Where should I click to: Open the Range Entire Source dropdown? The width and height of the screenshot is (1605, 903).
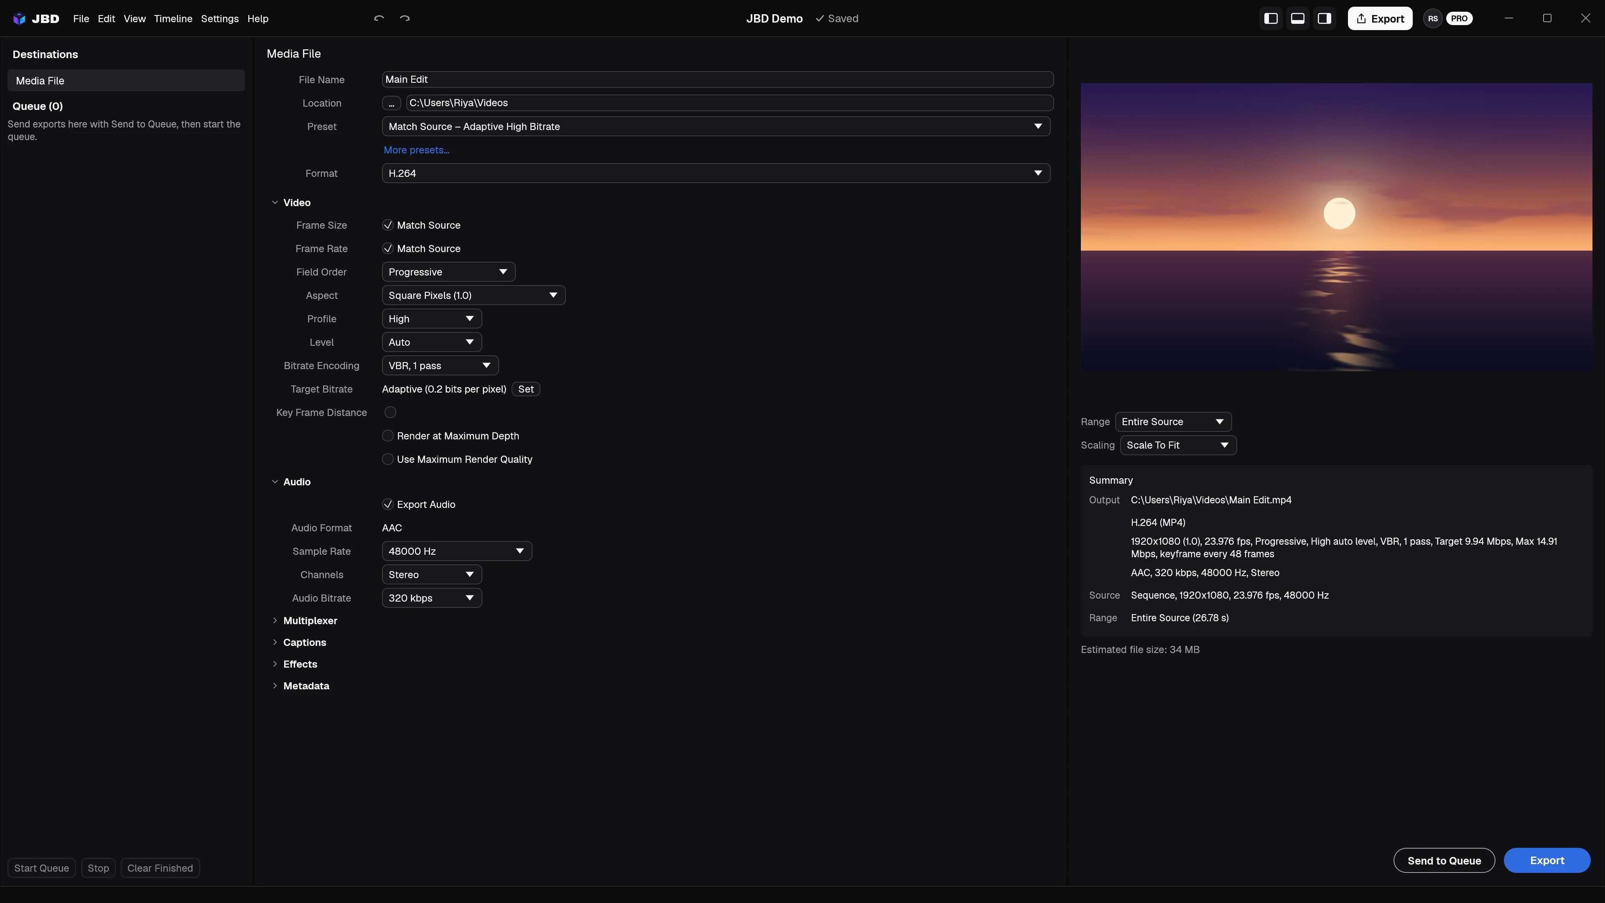(x=1173, y=422)
